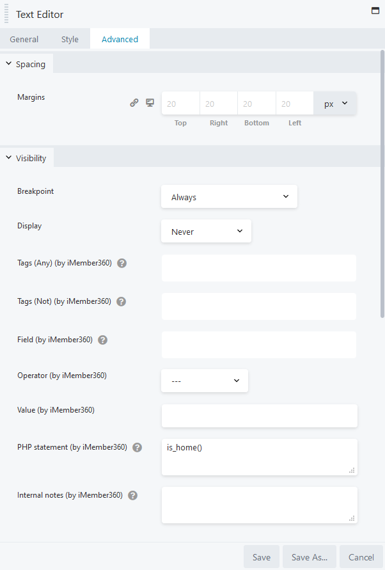Switch to the General tab
Screen dimensions: 385x570
pyautogui.click(x=24, y=38)
